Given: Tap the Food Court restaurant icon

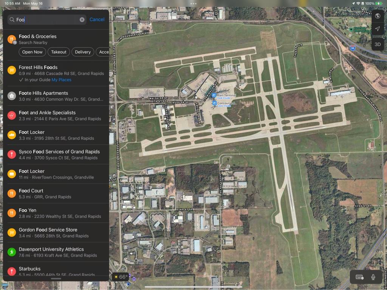Looking at the screenshot, I should (x=12, y=193).
